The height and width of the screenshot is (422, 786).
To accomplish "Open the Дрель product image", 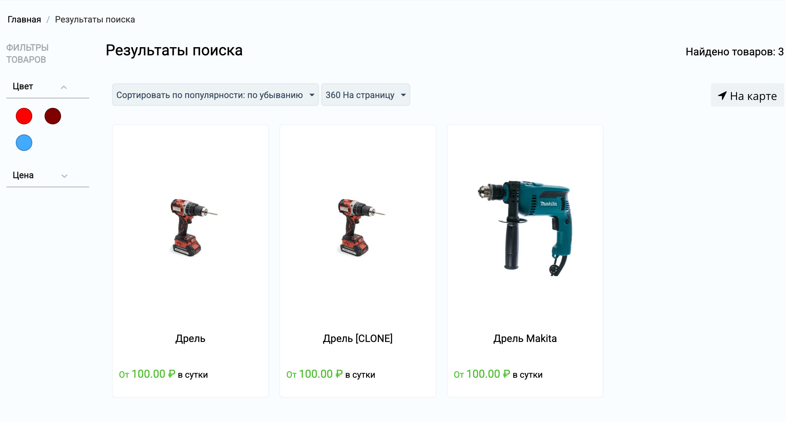I will pos(191,227).
